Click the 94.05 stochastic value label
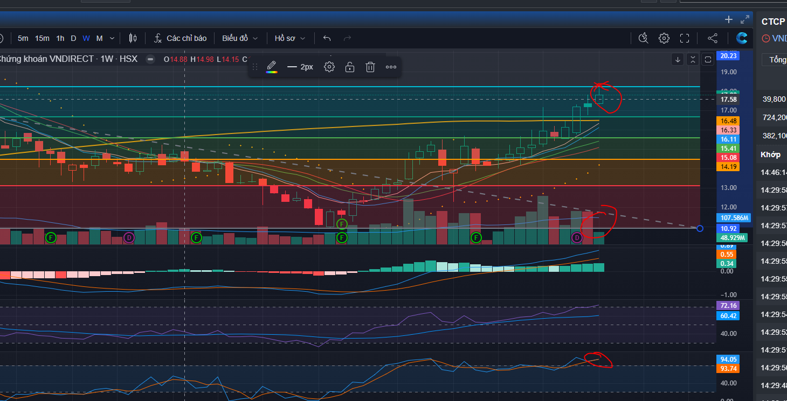 point(728,359)
